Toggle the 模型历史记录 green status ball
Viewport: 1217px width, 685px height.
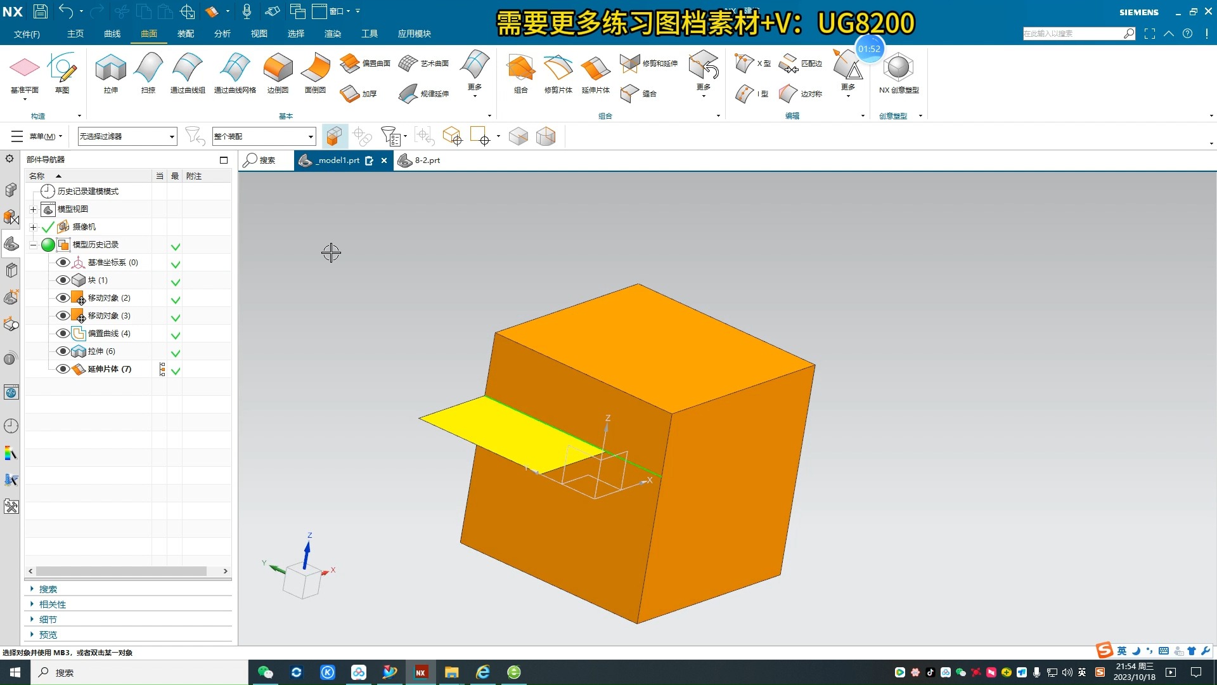48,244
